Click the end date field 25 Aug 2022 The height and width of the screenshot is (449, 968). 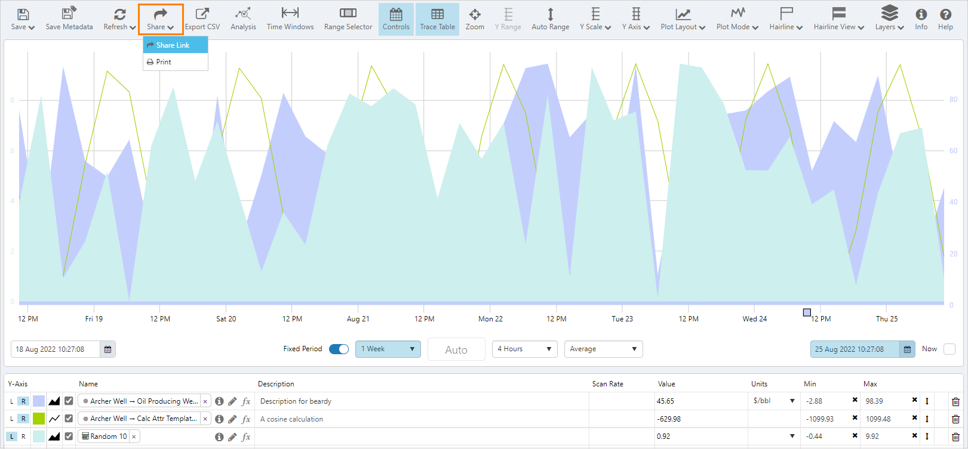(x=854, y=349)
